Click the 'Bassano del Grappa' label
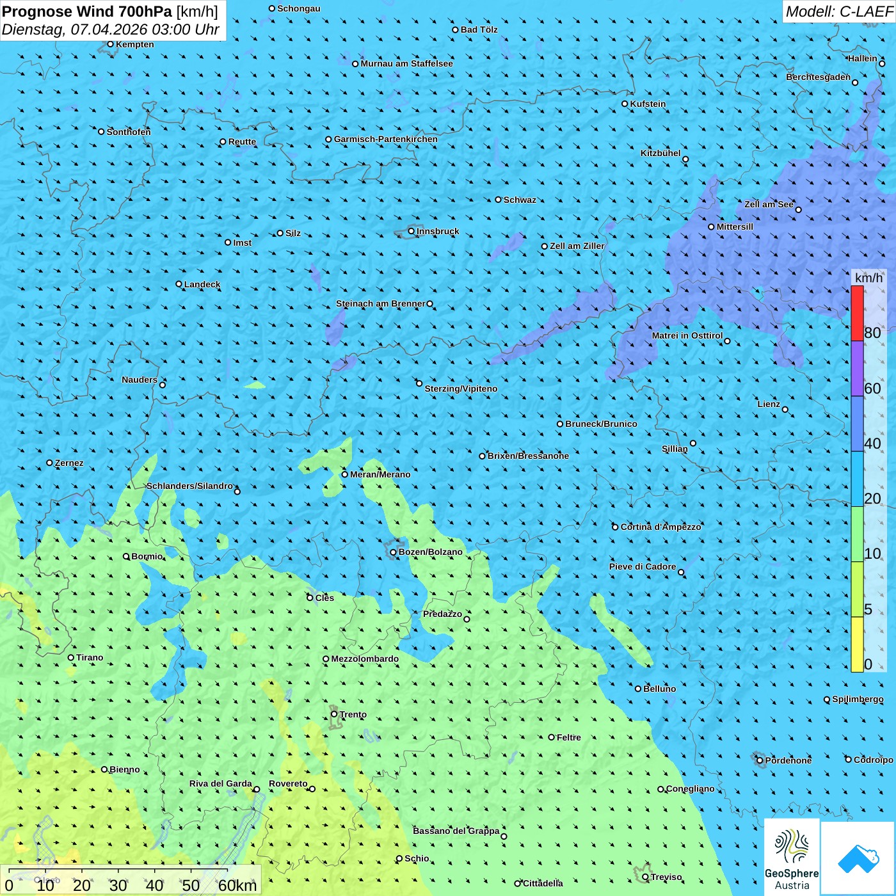Screen dimensions: 896x896 456,831
